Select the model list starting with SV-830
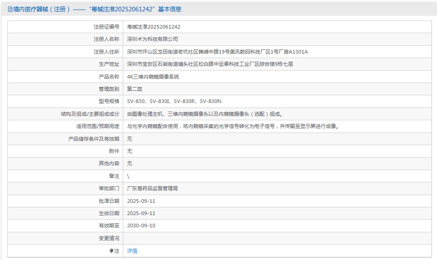Image resolution: width=437 pixels, height=260 pixels. pyautogui.click(x=174, y=101)
